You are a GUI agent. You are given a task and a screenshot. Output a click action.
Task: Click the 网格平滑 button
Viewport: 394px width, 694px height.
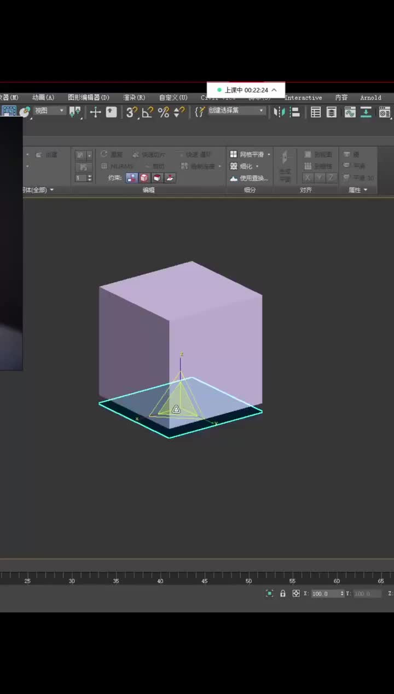pos(247,154)
